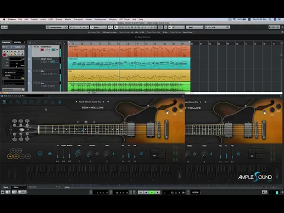The height and width of the screenshot is (213, 284).
Task: Click the Spotlight search icon in menu bar
Action: coord(270,20)
